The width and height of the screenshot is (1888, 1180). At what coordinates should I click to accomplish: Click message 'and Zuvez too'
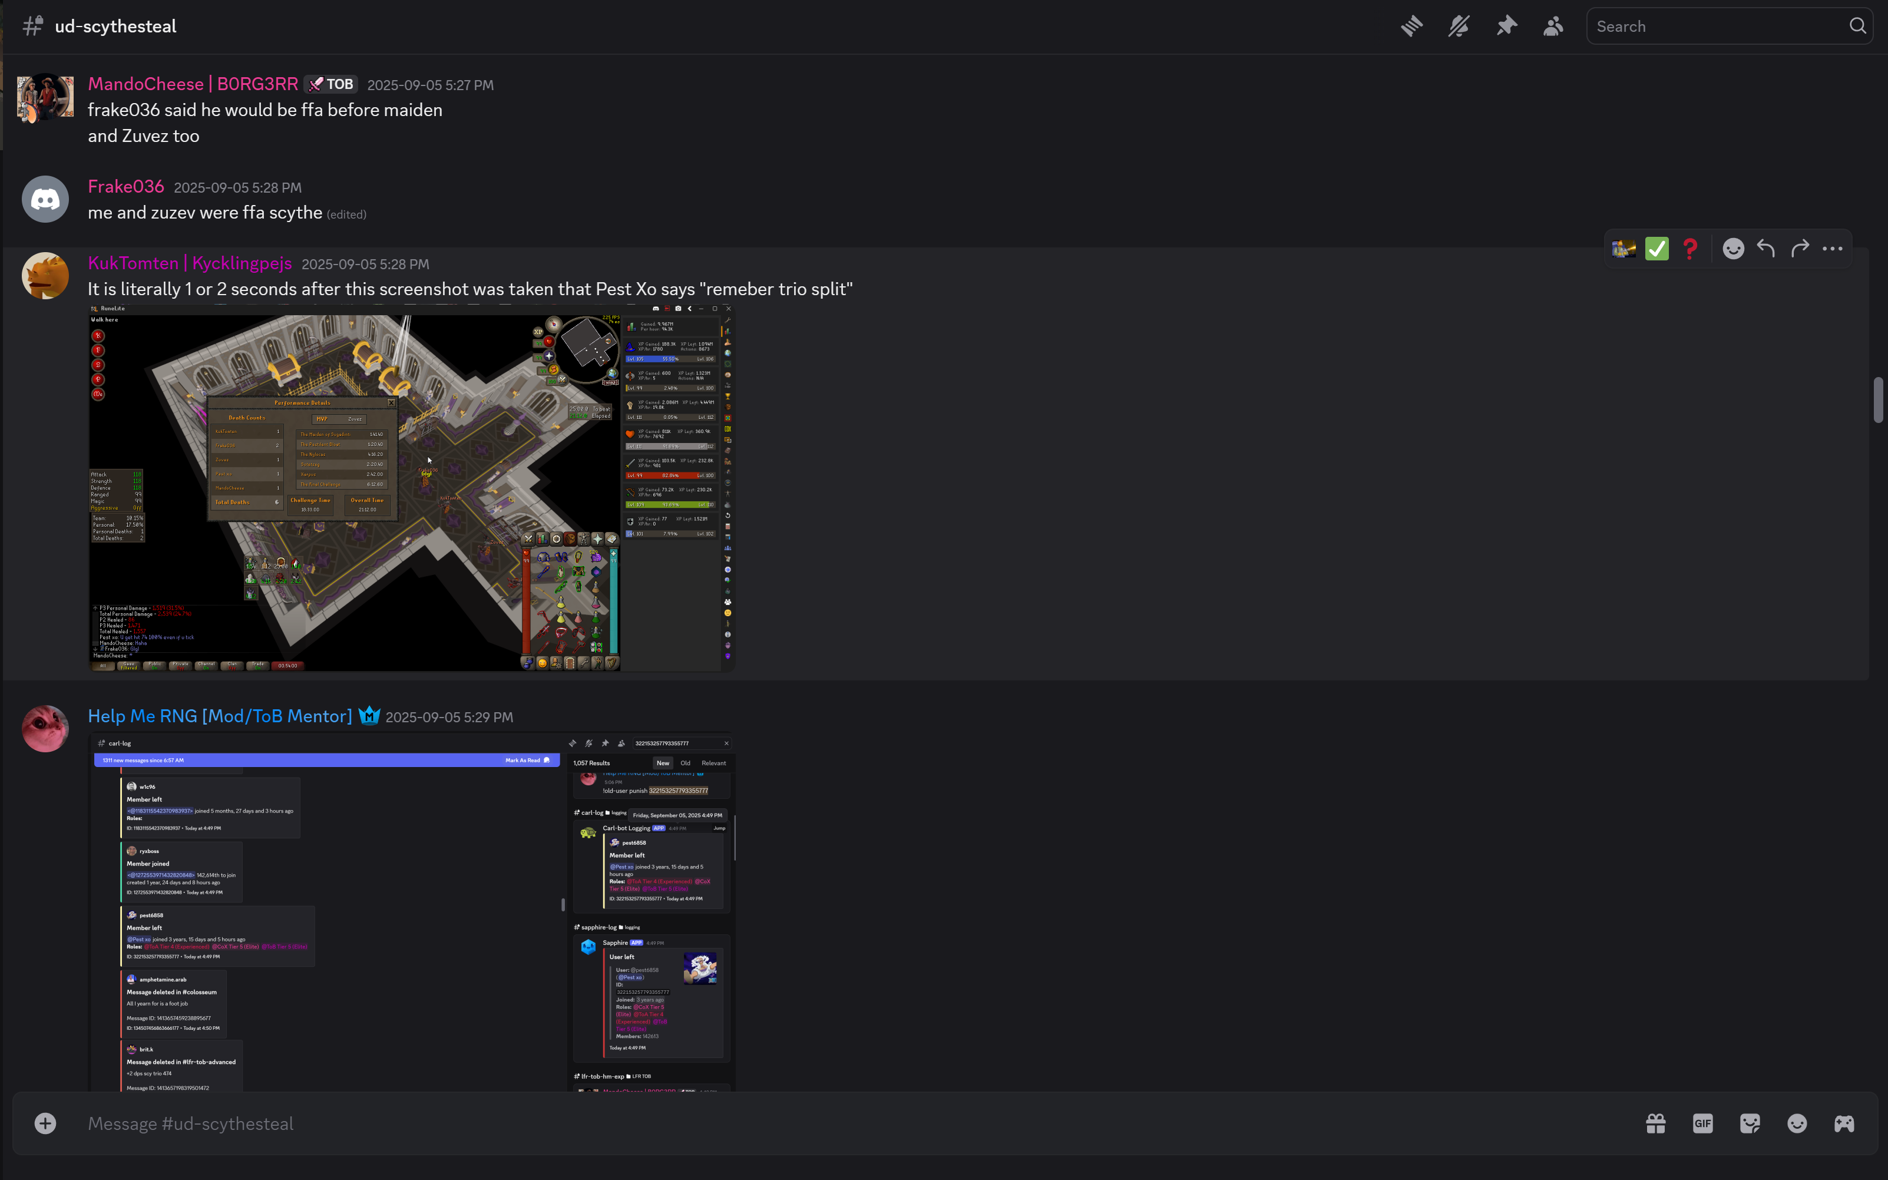click(x=144, y=136)
